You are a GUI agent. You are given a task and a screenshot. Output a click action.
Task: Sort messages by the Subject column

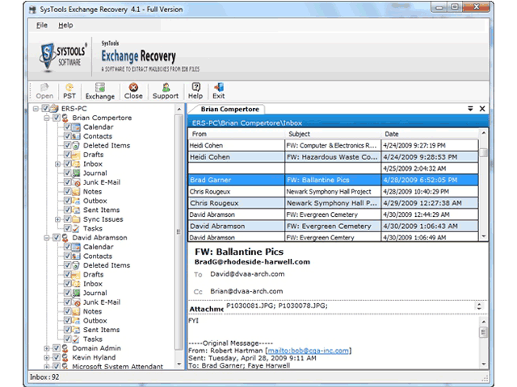pos(333,134)
